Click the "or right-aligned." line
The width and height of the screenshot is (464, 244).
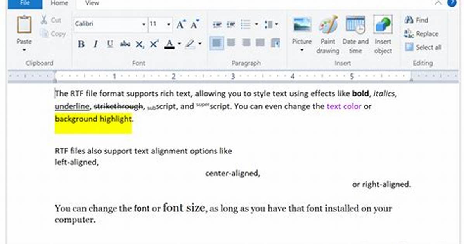click(381, 185)
